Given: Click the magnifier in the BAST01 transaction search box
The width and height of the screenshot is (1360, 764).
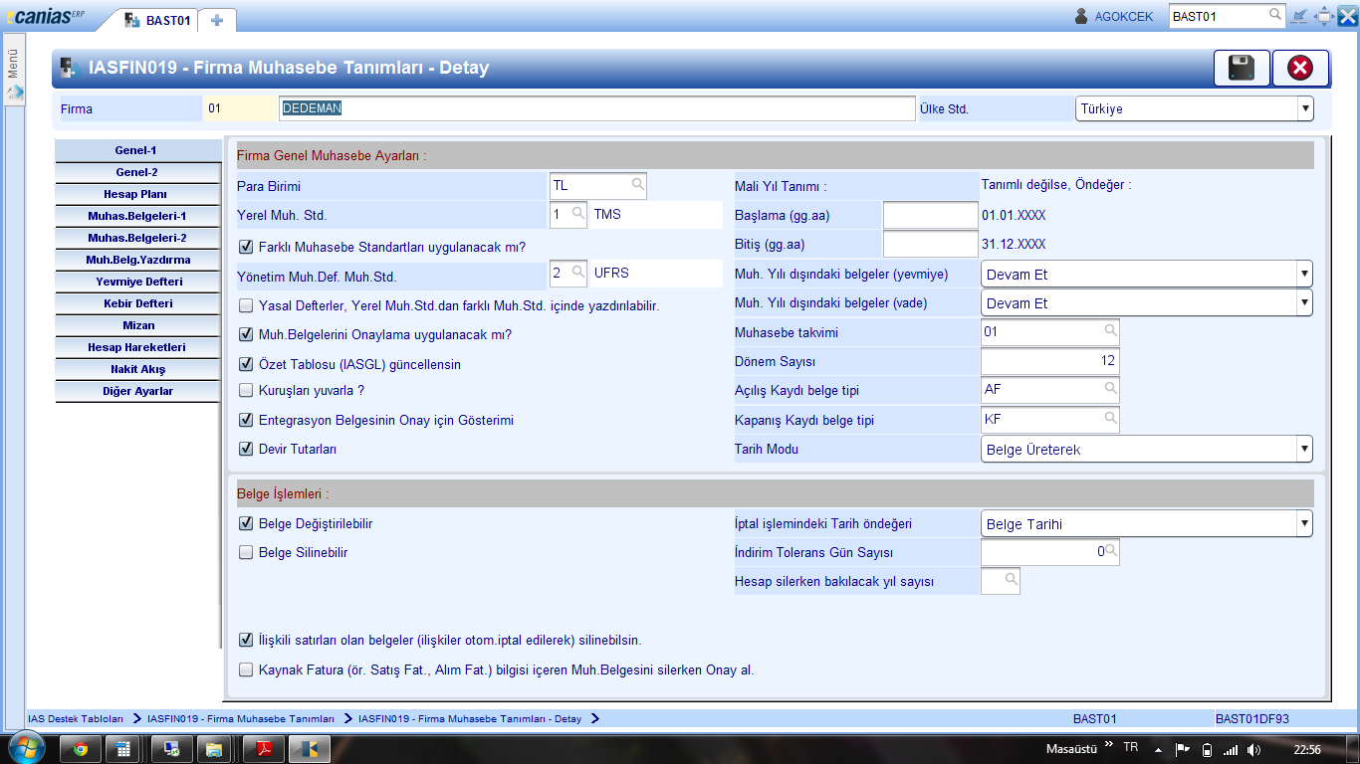Looking at the screenshot, I should 1275,15.
